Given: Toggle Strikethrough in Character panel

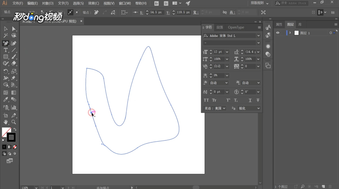Looking at the screenshot, I should point(258,100).
